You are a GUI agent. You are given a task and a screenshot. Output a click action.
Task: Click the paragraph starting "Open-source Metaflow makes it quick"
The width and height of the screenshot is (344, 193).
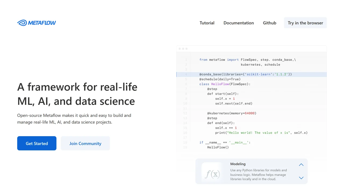(x=74, y=119)
